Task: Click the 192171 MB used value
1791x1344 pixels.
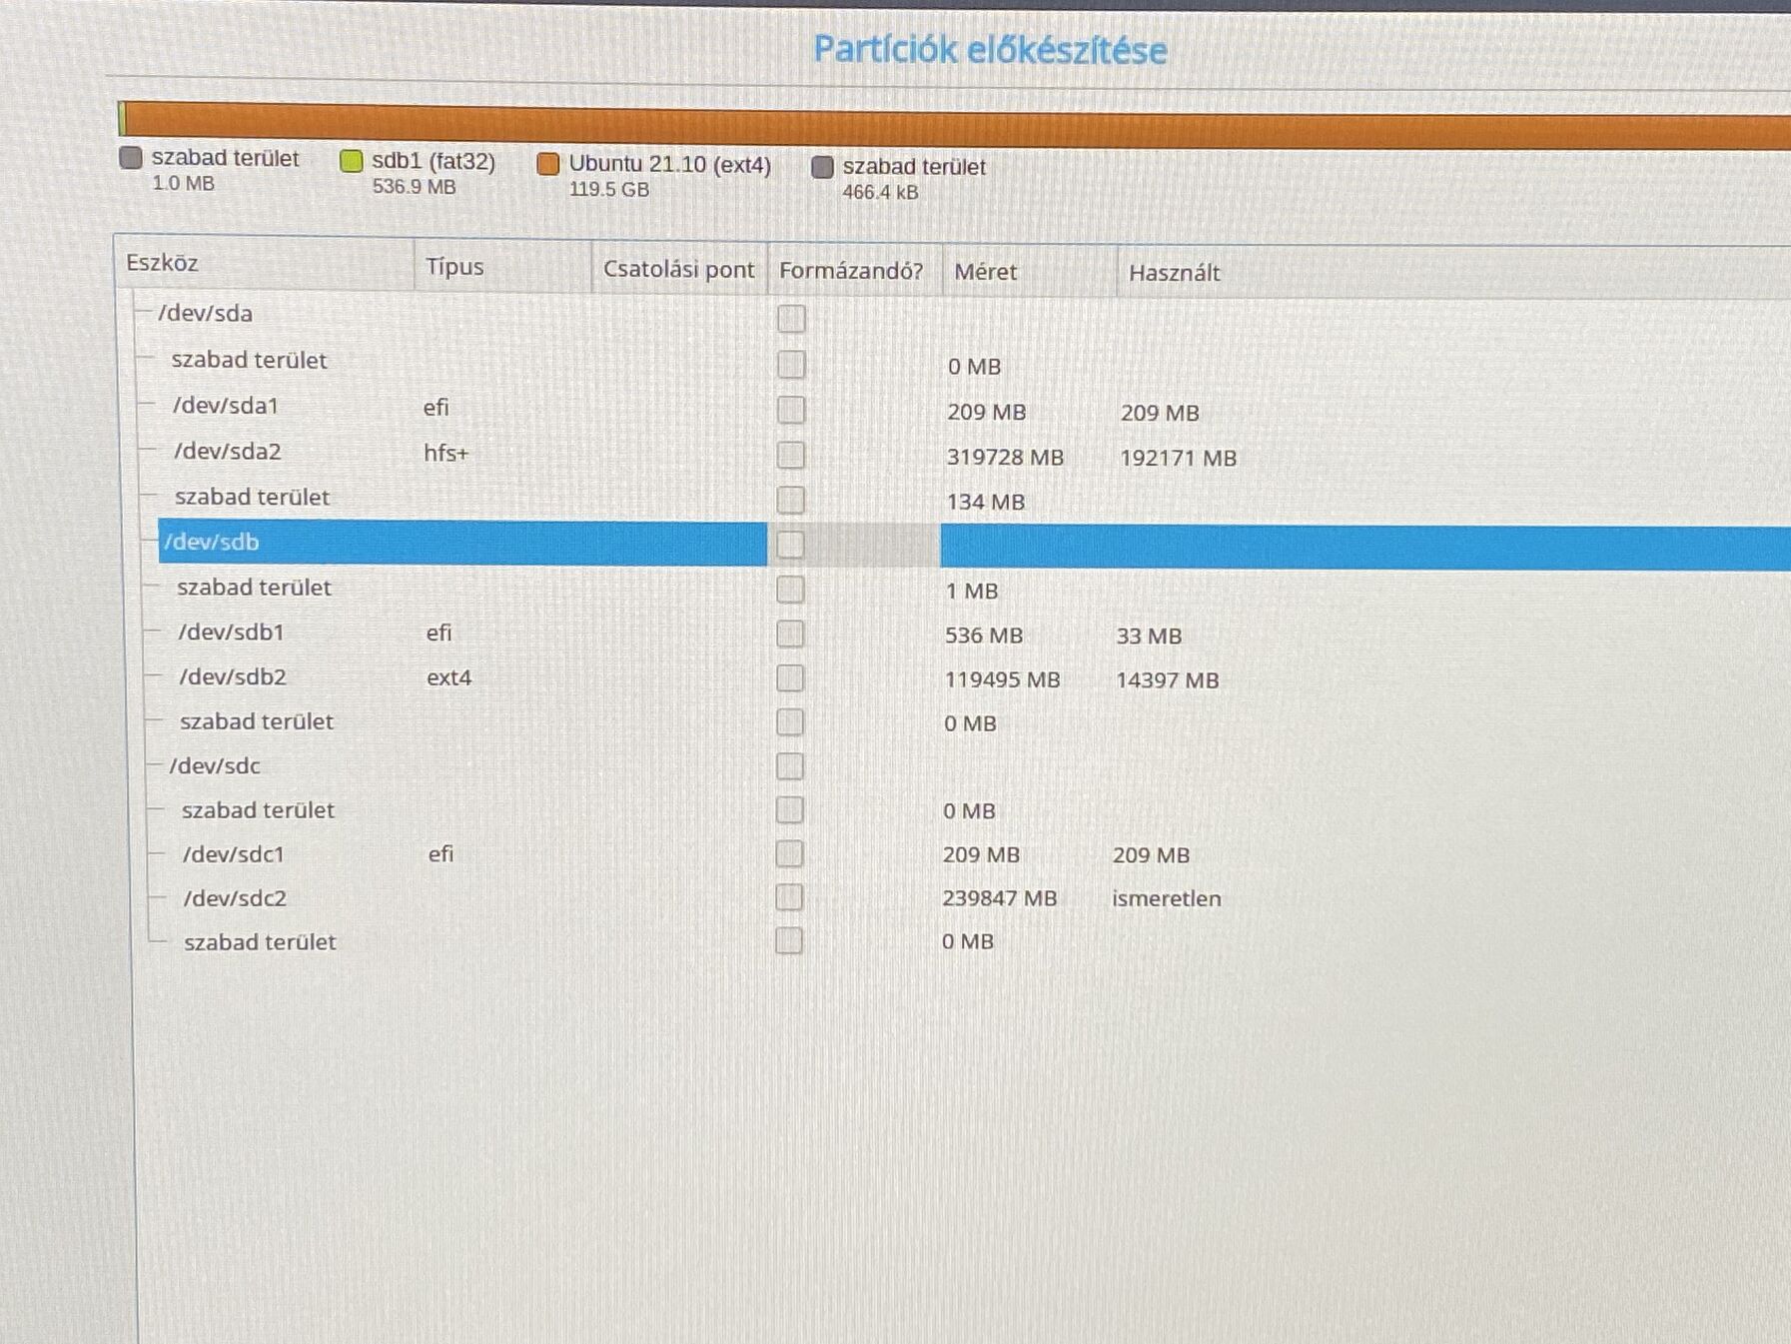Action: tap(1178, 458)
